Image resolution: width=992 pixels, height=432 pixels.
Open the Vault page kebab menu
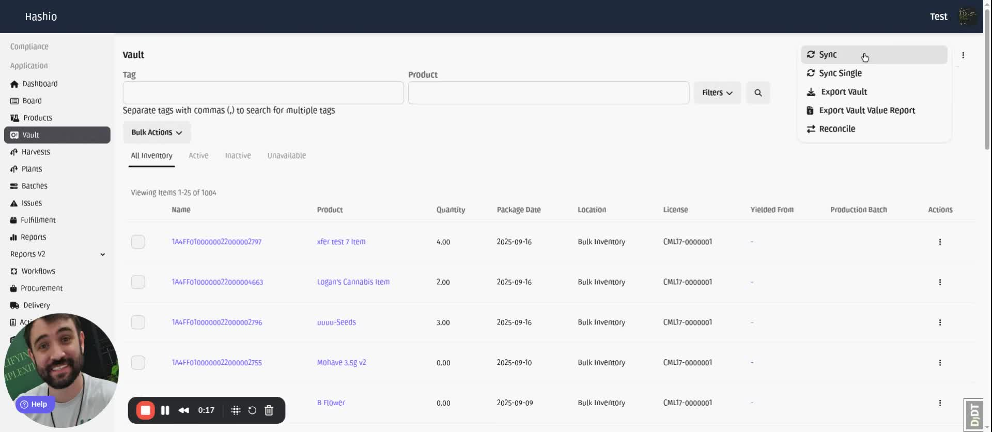tap(963, 55)
